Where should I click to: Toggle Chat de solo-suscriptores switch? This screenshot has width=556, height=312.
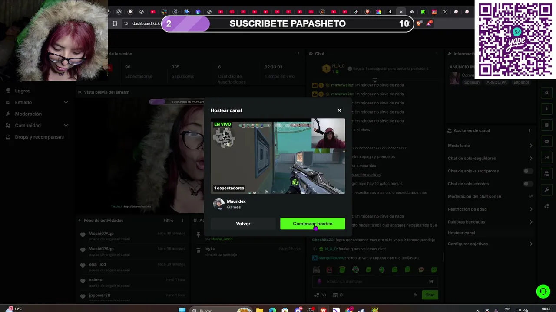pos(528,171)
